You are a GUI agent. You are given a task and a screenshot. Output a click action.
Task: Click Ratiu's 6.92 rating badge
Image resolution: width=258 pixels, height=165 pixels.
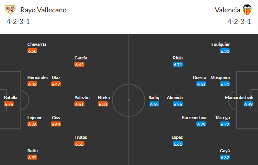(33, 157)
